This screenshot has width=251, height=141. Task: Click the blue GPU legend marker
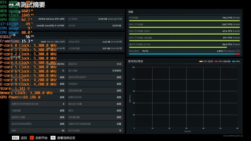click(x=233, y=61)
